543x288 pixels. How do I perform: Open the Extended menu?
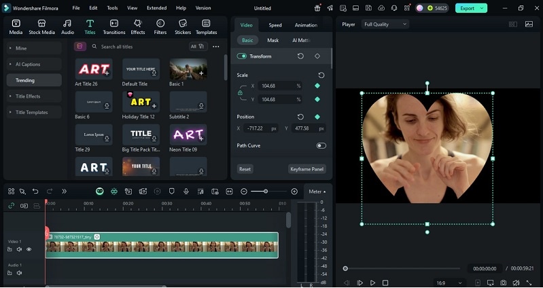tap(156, 8)
